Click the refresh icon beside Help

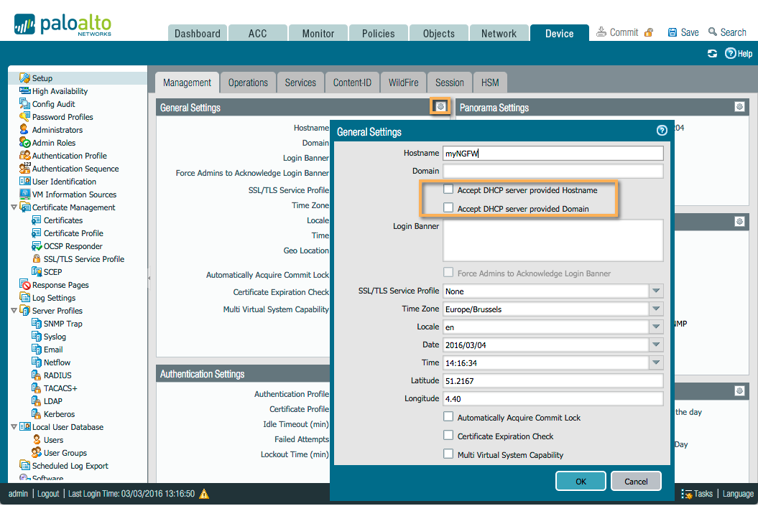click(712, 54)
